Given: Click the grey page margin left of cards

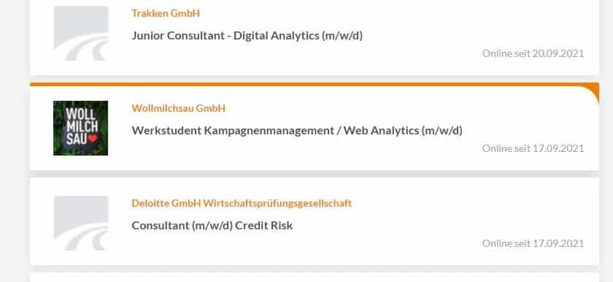Looking at the screenshot, I should pyautogui.click(x=15, y=141).
